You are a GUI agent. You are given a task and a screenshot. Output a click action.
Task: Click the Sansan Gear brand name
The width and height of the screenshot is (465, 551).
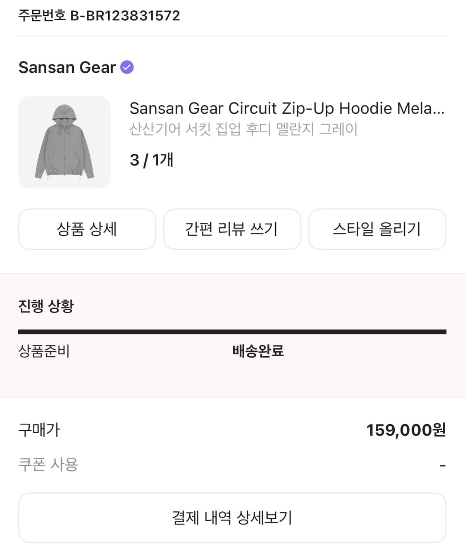[x=67, y=67]
